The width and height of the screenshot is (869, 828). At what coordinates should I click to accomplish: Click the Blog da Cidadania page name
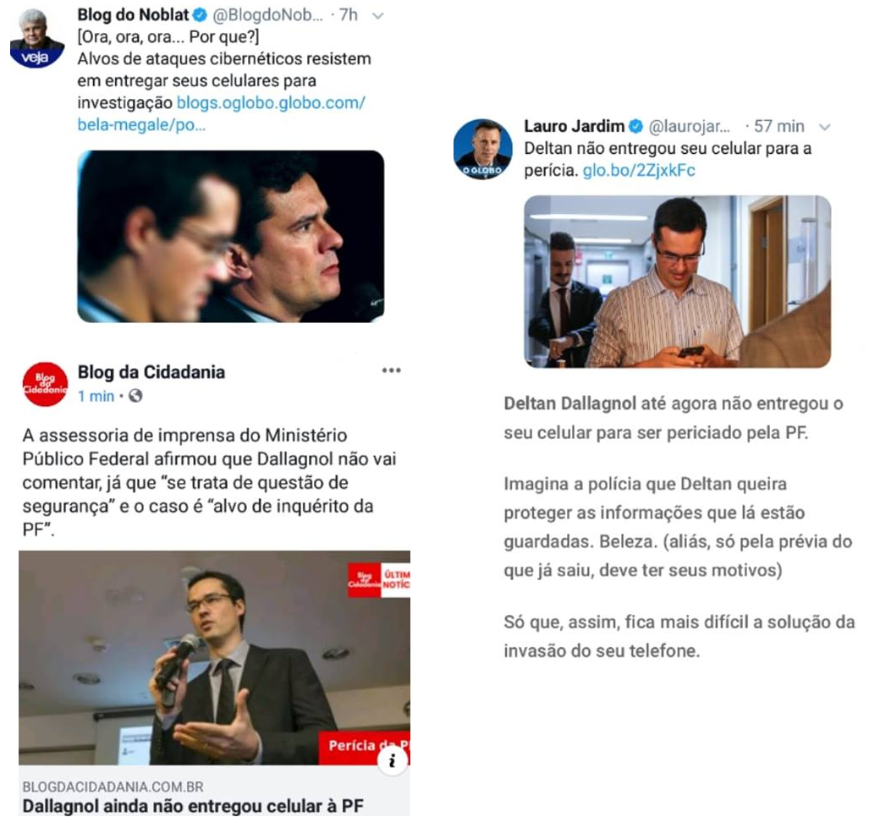pyautogui.click(x=151, y=372)
